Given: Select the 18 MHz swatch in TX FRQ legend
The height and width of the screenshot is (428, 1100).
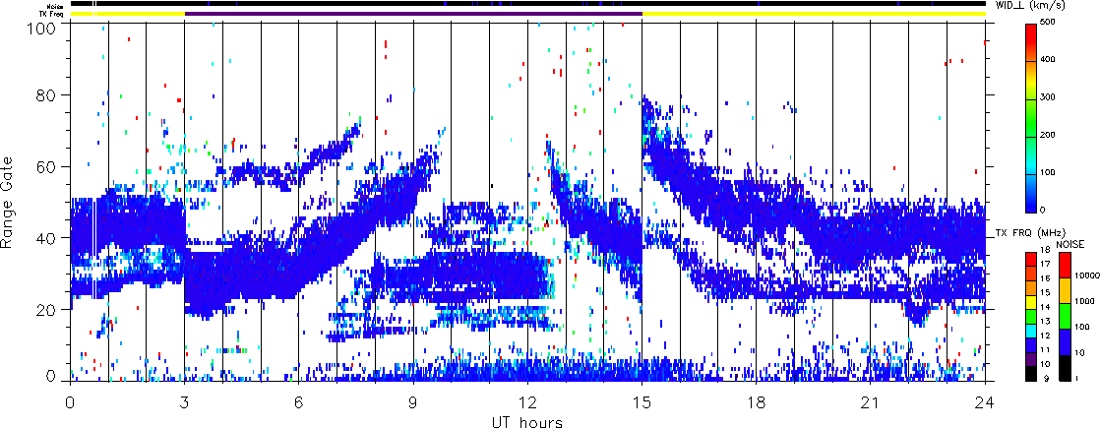Looking at the screenshot, I should (1030, 258).
